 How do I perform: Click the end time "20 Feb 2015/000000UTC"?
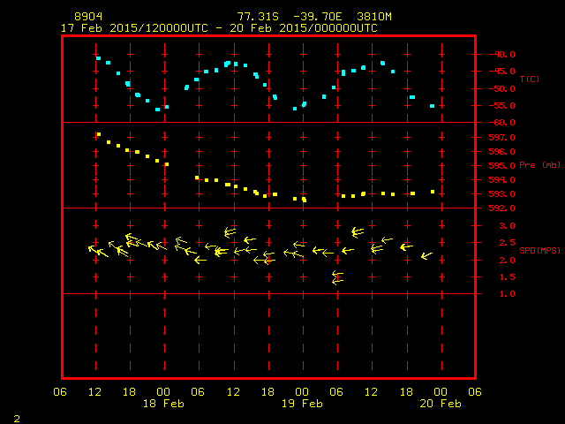coord(304,28)
